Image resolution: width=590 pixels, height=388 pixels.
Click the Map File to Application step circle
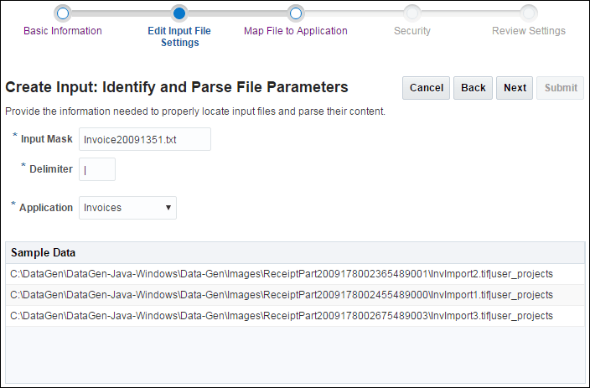pos(295,13)
